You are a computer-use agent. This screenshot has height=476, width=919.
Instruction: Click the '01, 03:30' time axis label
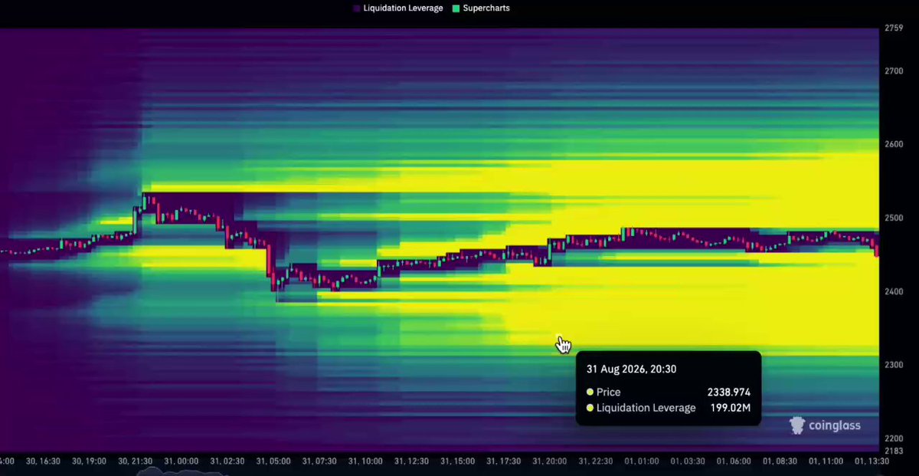point(688,461)
